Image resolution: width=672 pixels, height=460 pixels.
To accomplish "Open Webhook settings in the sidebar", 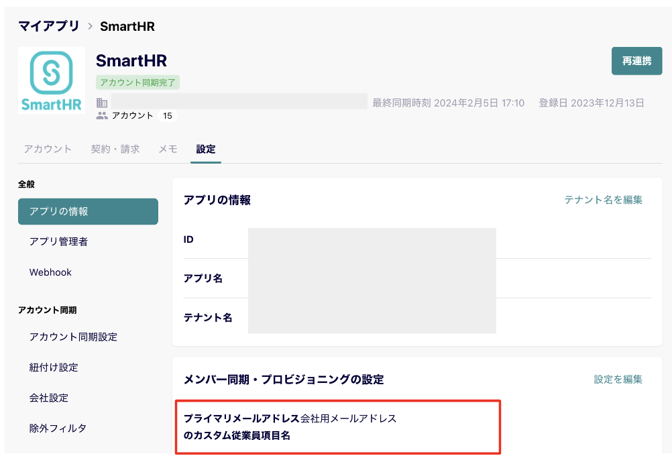I will [50, 272].
